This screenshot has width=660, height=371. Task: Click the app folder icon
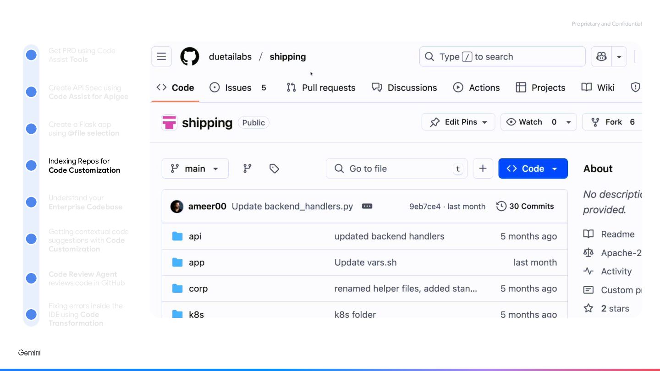point(177,262)
